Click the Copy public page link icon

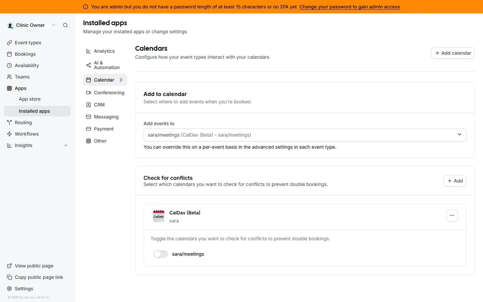9,277
